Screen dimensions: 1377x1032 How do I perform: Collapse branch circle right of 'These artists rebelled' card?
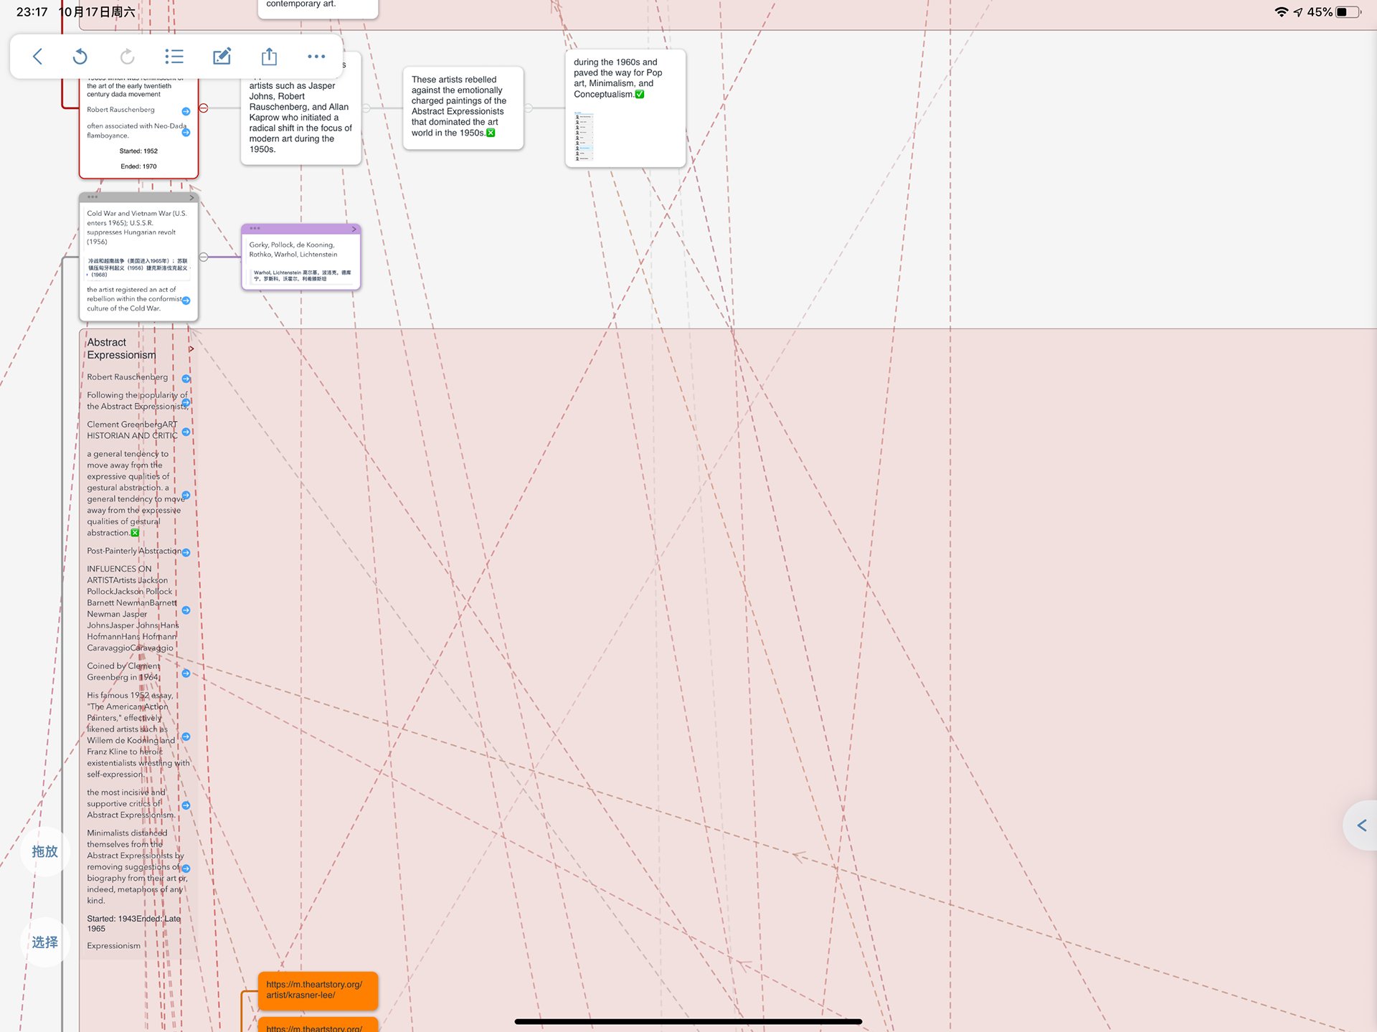coord(529,108)
